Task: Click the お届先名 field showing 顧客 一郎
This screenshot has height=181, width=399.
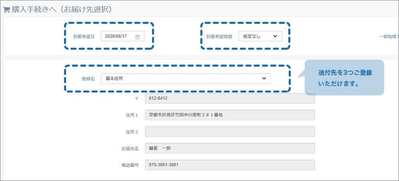Action: 230,149
